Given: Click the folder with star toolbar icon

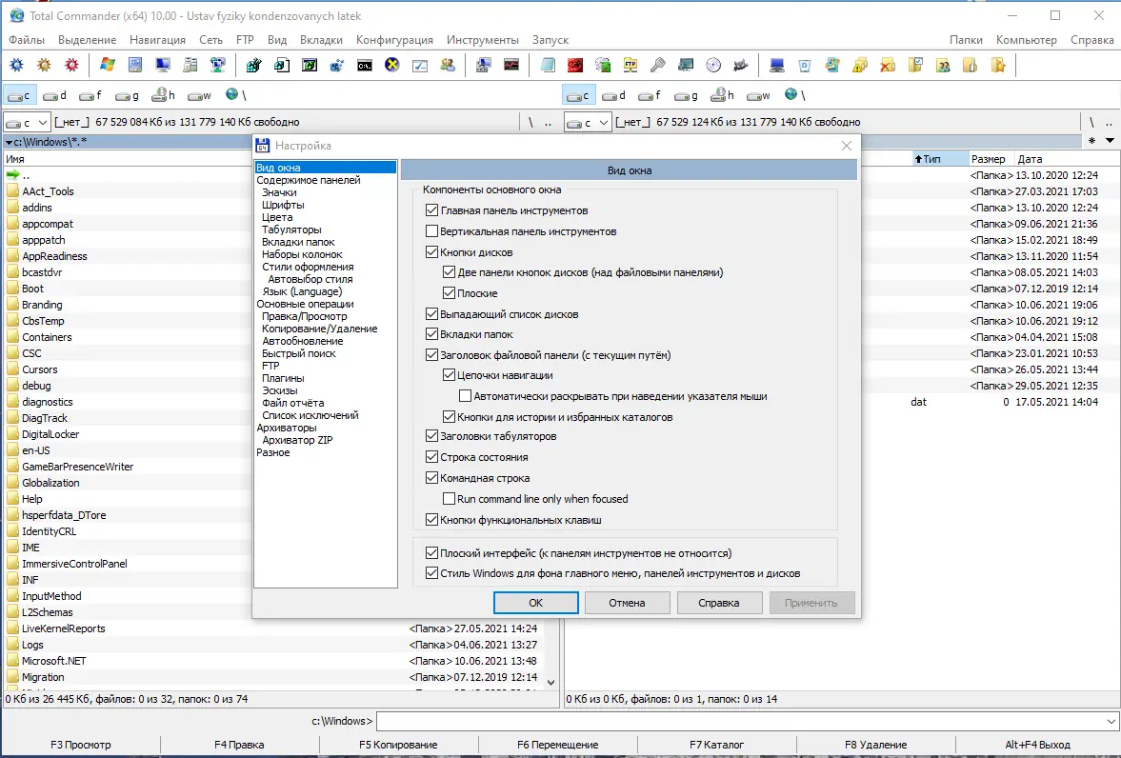Looking at the screenshot, I should (x=998, y=65).
